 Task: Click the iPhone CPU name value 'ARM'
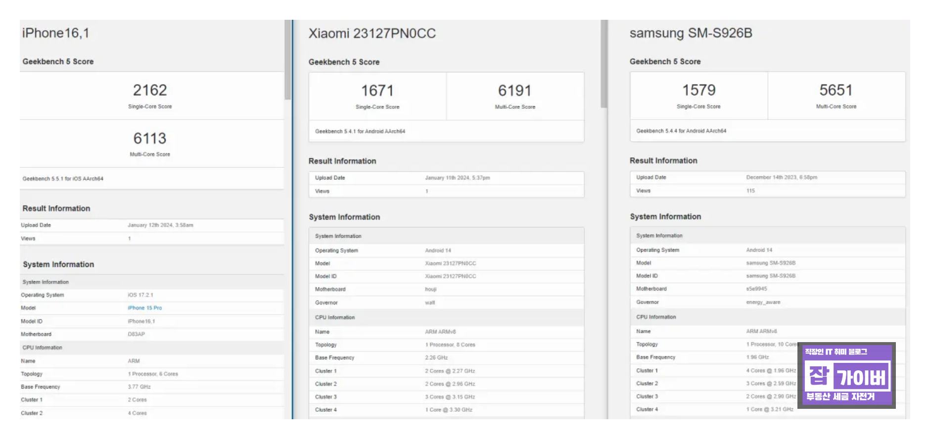pos(134,361)
